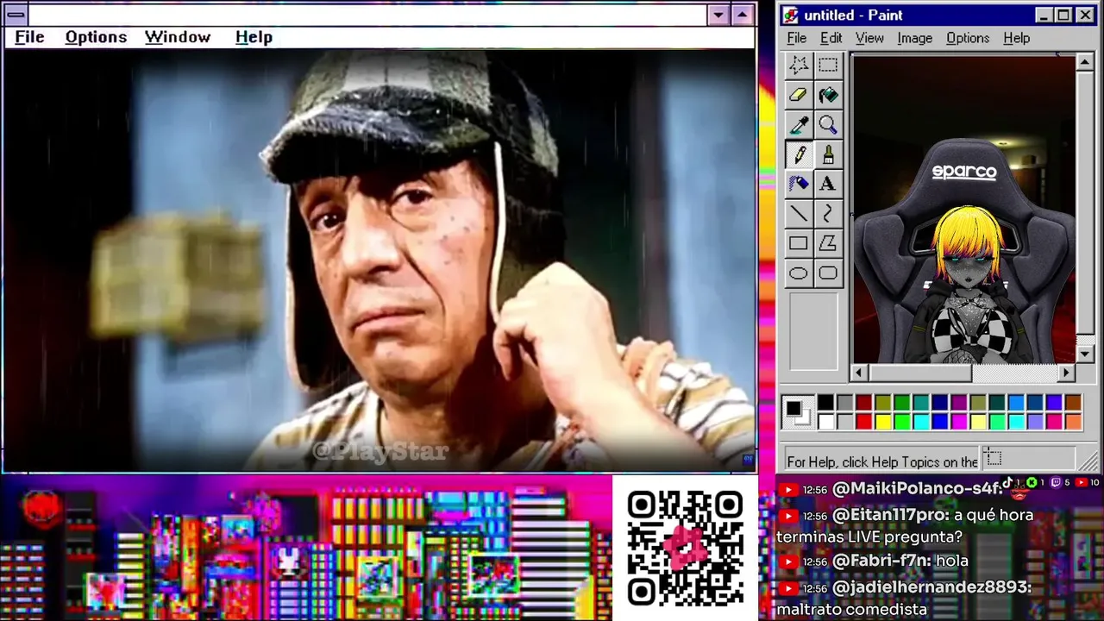This screenshot has height=621, width=1104.
Task: Choose the Fill With Color bucket tool
Action: (828, 95)
